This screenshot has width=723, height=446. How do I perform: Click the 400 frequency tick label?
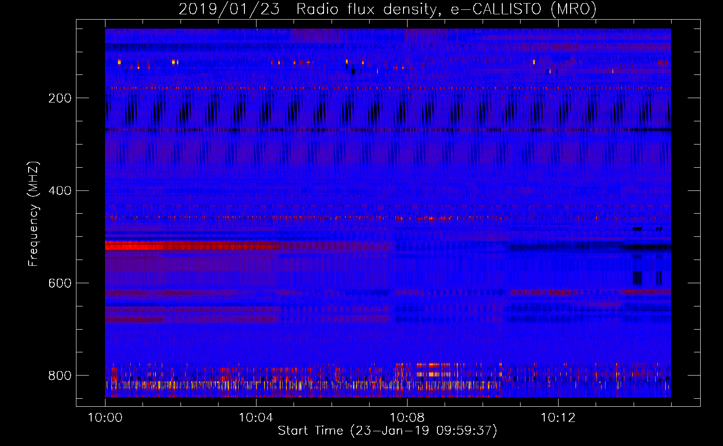point(60,191)
